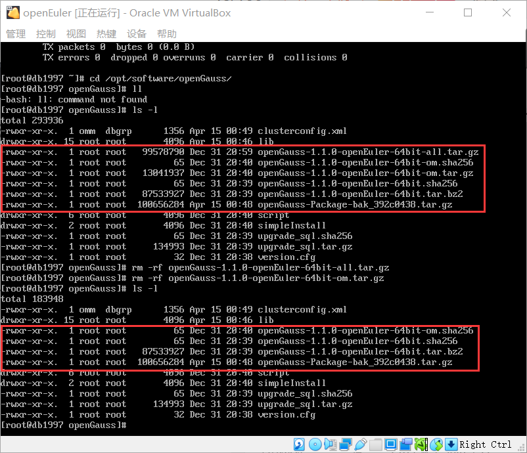Image resolution: width=527 pixels, height=453 pixels.
Task: Click the shared folders indicator icon
Action: 375,444
